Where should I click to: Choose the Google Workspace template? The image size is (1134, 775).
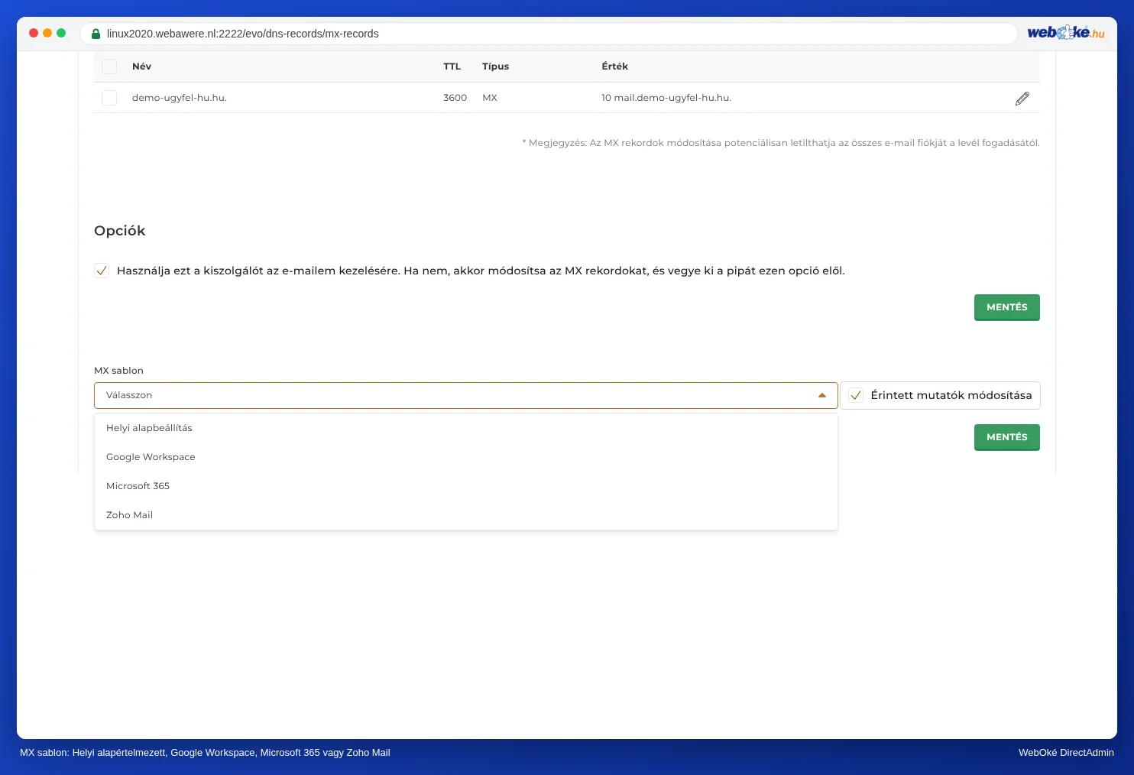click(x=466, y=457)
